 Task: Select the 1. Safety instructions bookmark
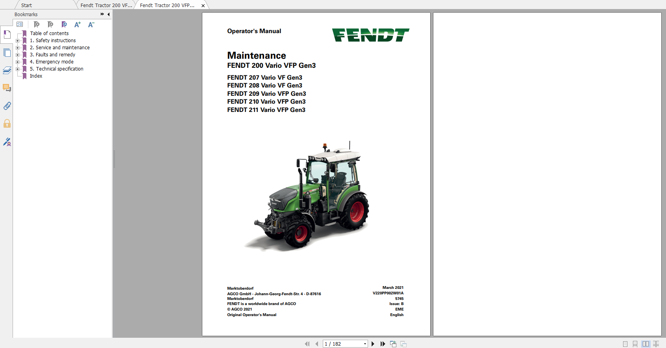53,41
